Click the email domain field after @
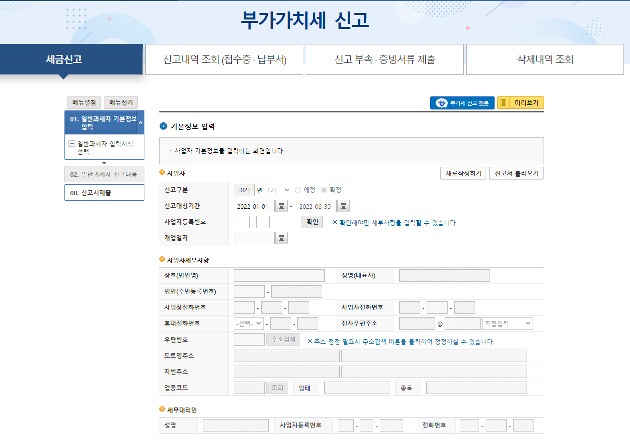Image resolution: width=630 pixels, height=441 pixels. tap(463, 324)
